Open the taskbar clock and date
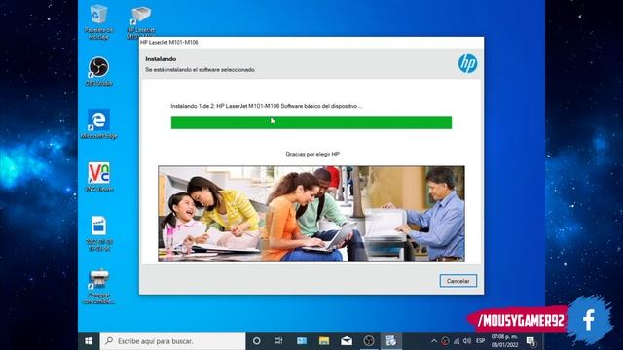Image resolution: width=623 pixels, height=350 pixels. pos(504,341)
